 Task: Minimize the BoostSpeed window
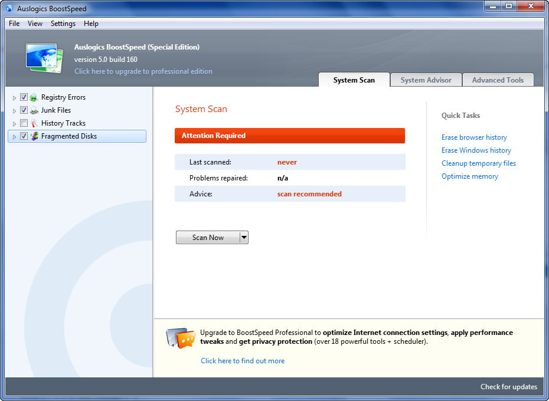pos(493,6)
